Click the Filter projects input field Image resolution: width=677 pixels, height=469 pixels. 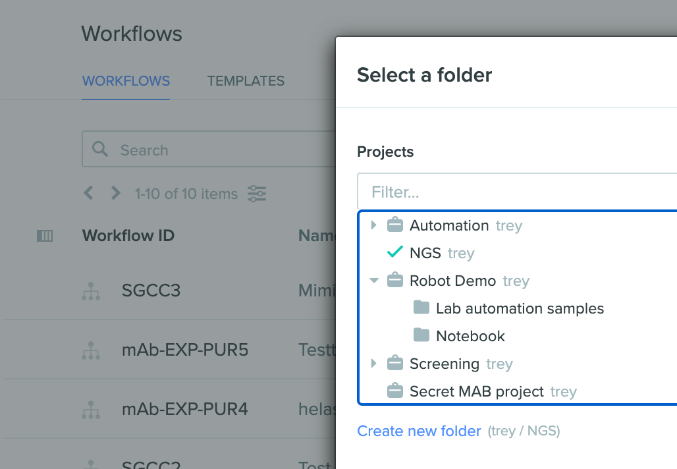517,192
